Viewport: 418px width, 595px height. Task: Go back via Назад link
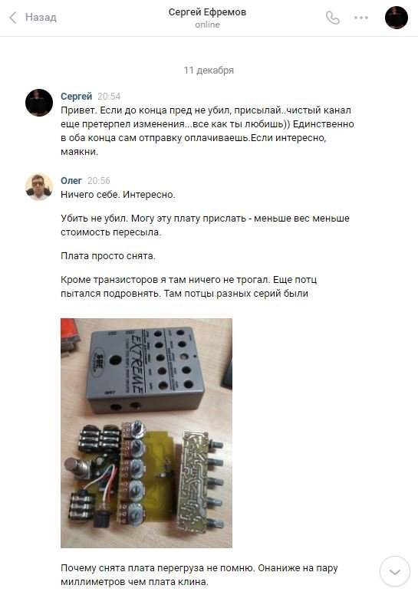41,18
